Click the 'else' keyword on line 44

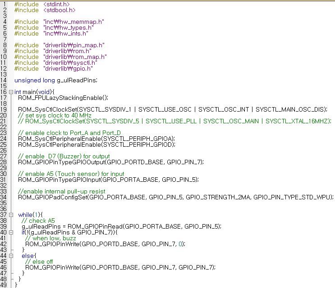pyautogui.click(x=28, y=256)
